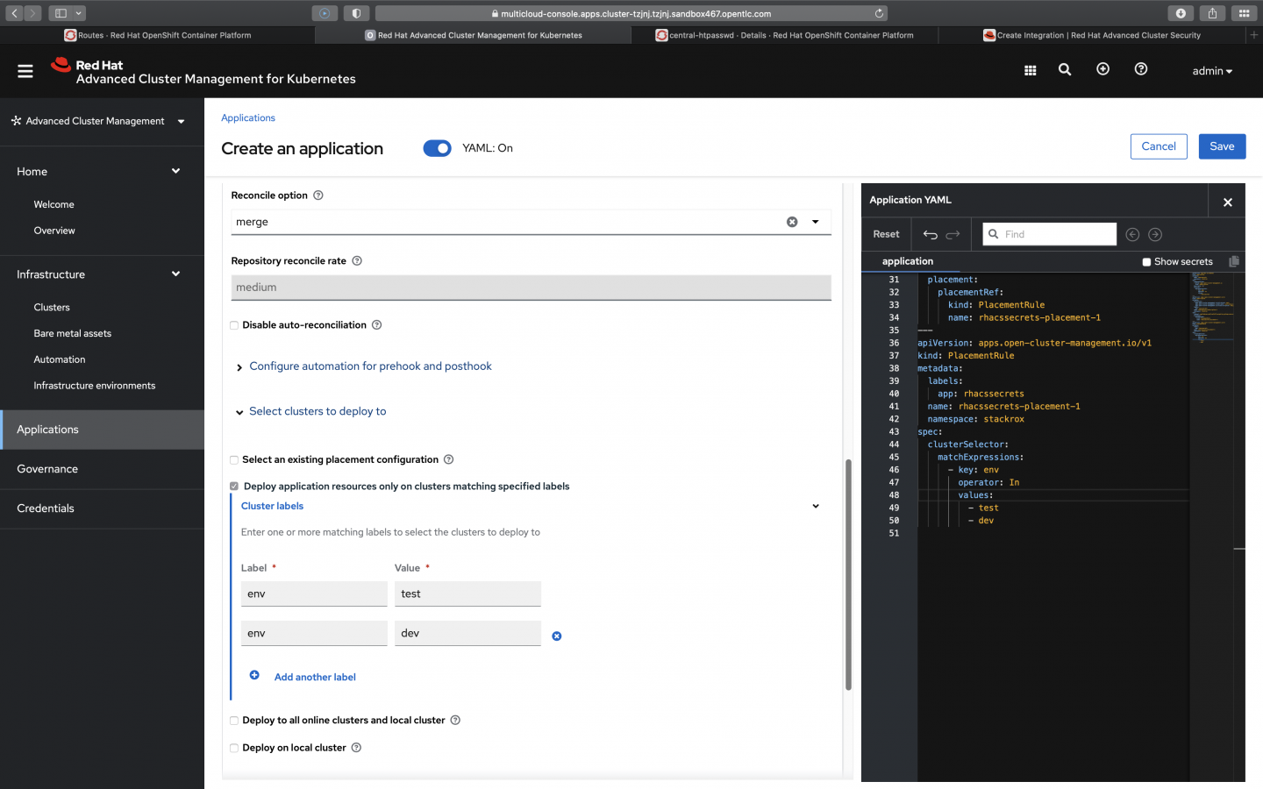The width and height of the screenshot is (1263, 789).
Task: Uncheck Deploy application resources on matching labels
Action: pos(234,487)
